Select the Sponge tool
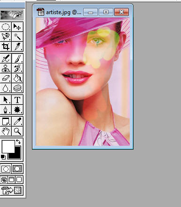This screenshot has height=207, width=181. coord(17,88)
